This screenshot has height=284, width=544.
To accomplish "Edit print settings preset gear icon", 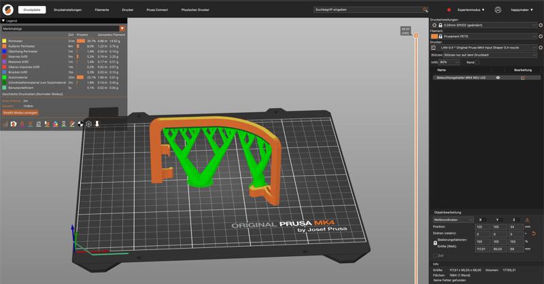I will [541, 25].
